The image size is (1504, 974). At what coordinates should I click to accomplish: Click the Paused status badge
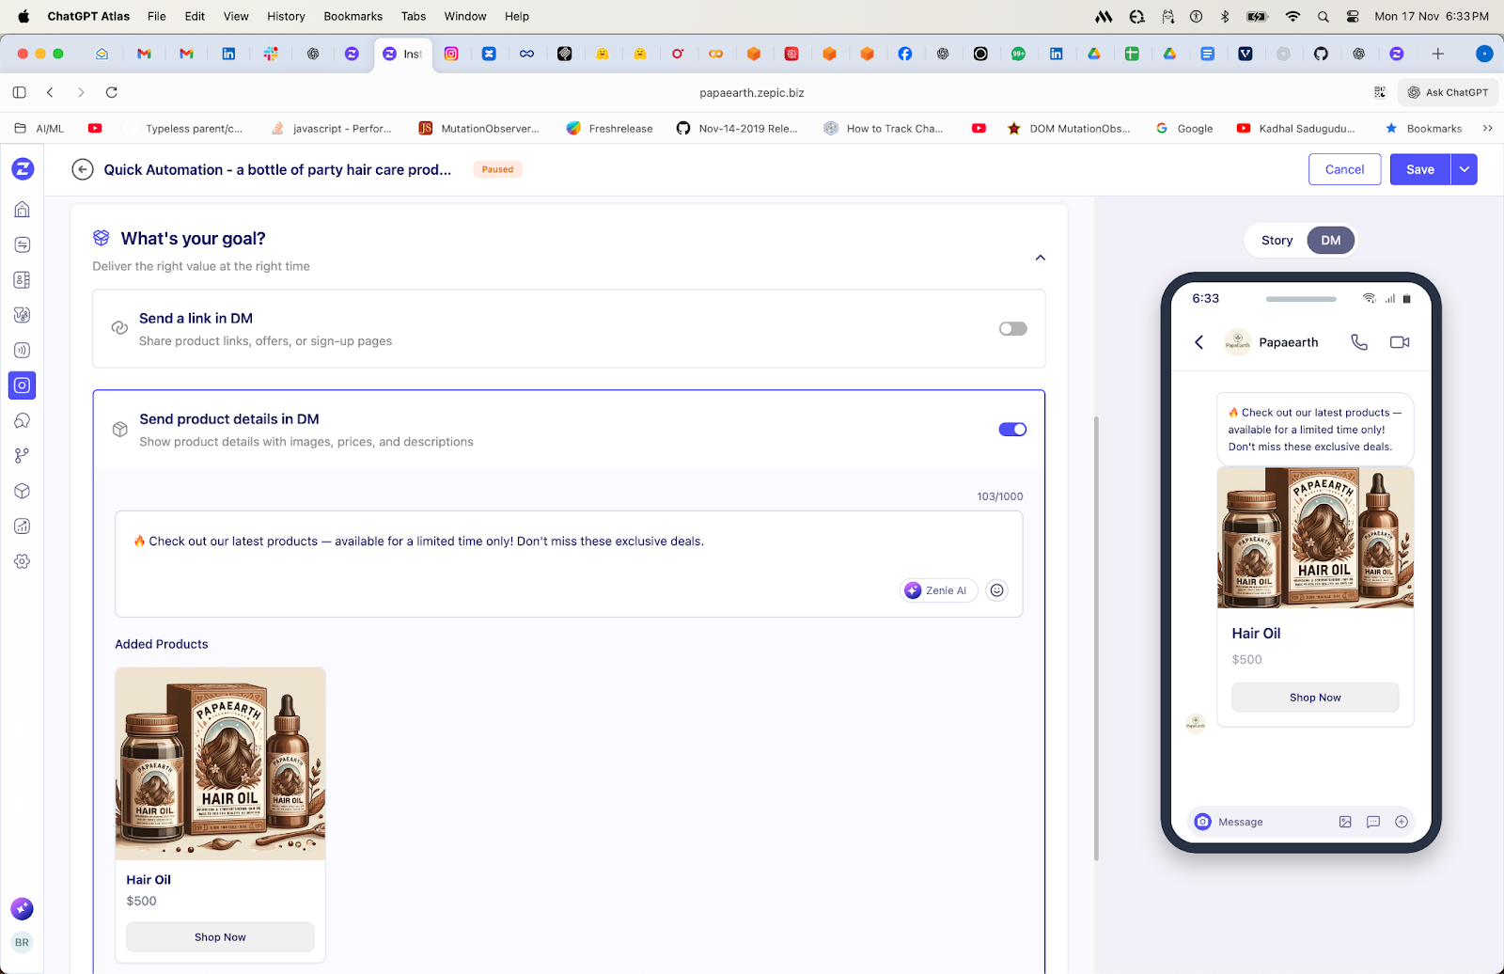(497, 169)
